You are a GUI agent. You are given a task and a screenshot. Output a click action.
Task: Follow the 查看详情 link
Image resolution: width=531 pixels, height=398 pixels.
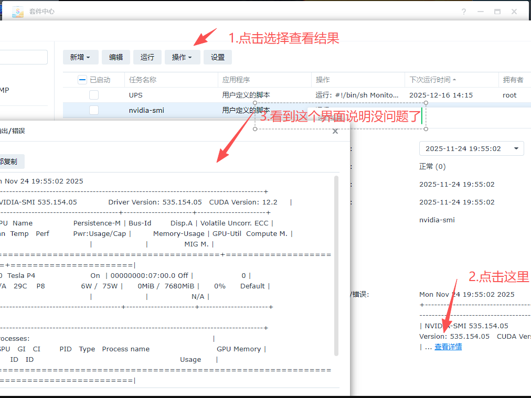(448, 347)
